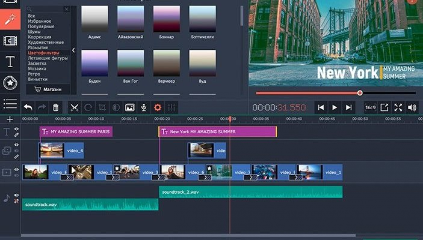Enter fullscreen preview mode

398,107
